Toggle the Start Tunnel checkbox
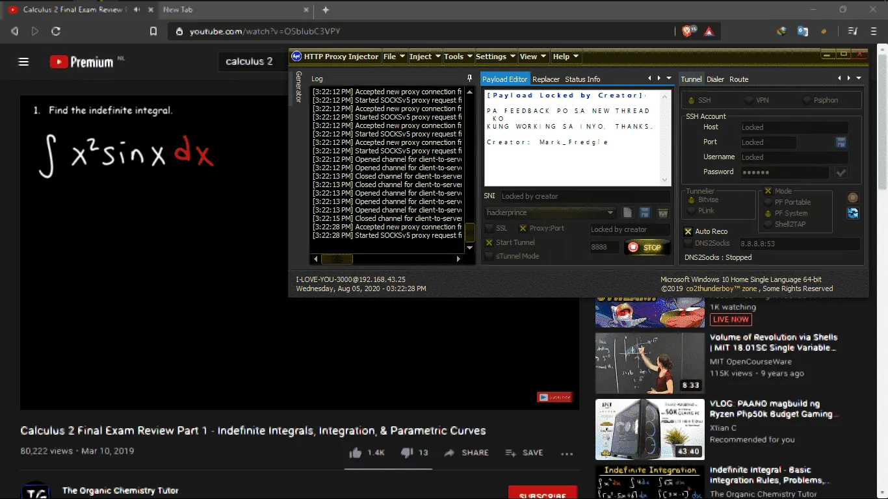888x499 pixels. [490, 242]
